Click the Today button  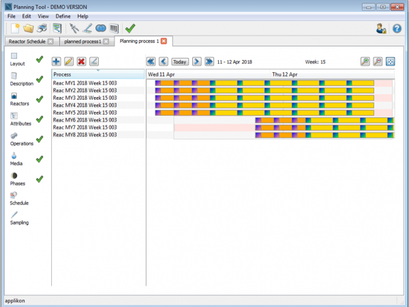[x=180, y=62]
